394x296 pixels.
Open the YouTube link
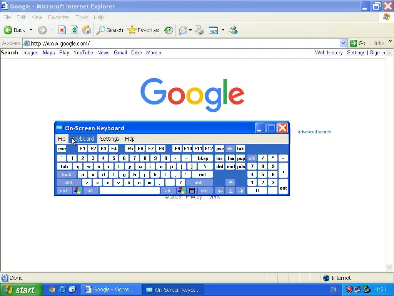point(83,52)
